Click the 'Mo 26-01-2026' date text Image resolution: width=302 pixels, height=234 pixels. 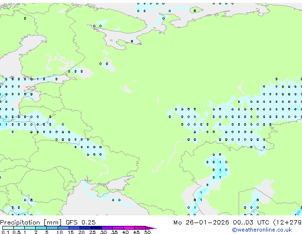(x=201, y=223)
